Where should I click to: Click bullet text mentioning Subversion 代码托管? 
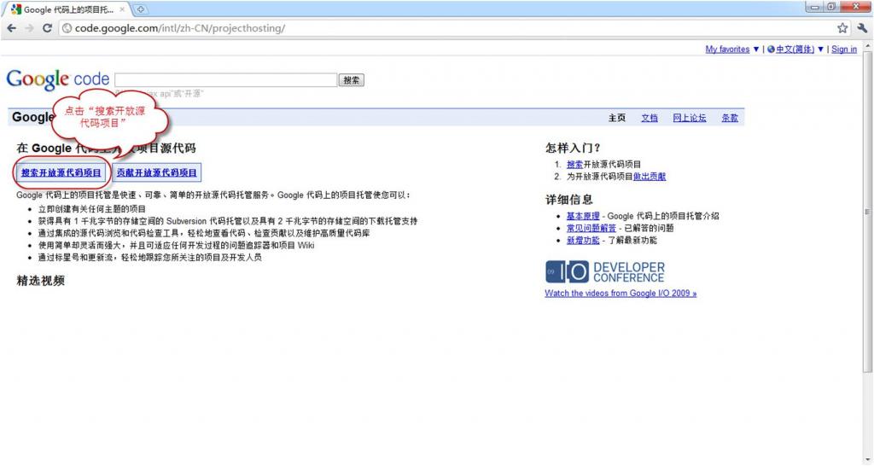point(227,221)
